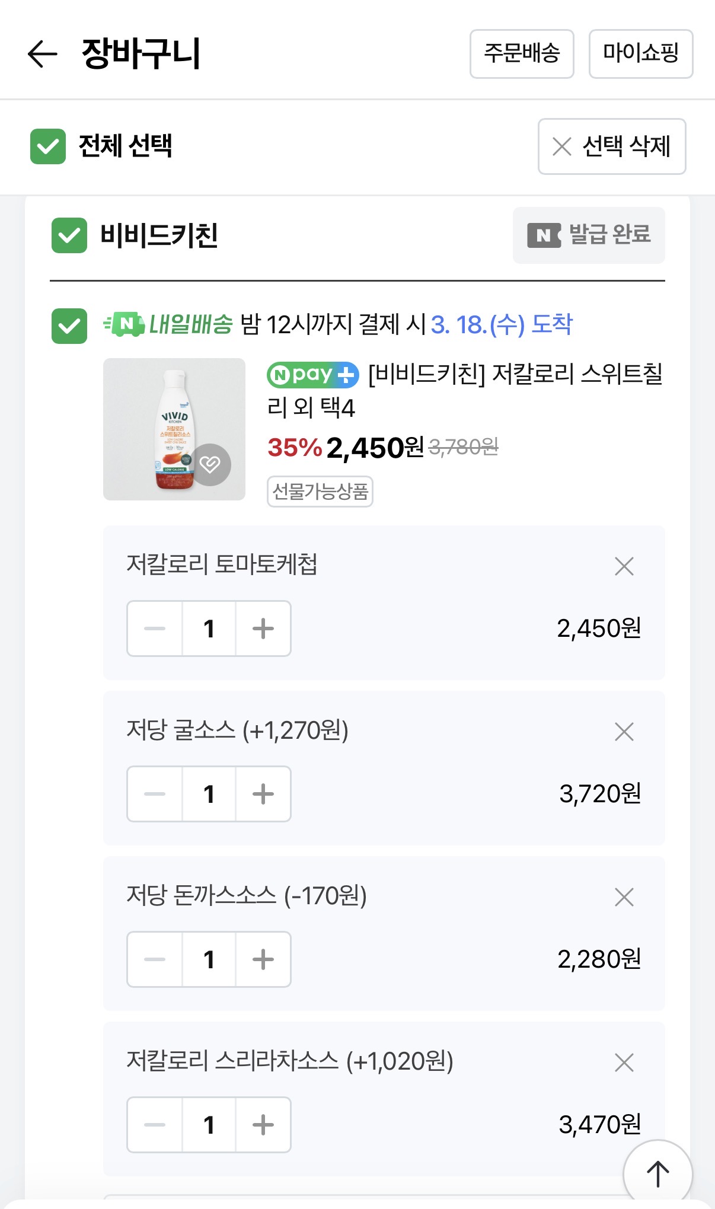Open the 주문배송 page
Image resolution: width=715 pixels, height=1209 pixels.
coord(522,54)
